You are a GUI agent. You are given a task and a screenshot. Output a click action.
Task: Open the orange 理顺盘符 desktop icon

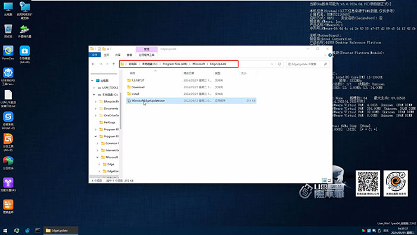8,207
